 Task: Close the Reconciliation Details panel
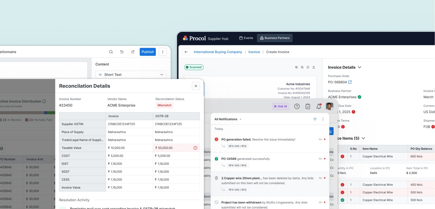tap(196, 86)
